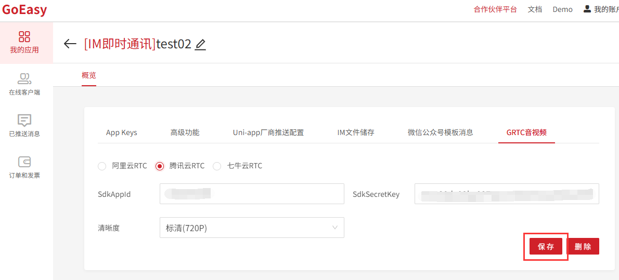Open Orders and Invoices (订单和发票) sidebar icon
Image resolution: width=619 pixels, height=280 pixels.
[24, 162]
